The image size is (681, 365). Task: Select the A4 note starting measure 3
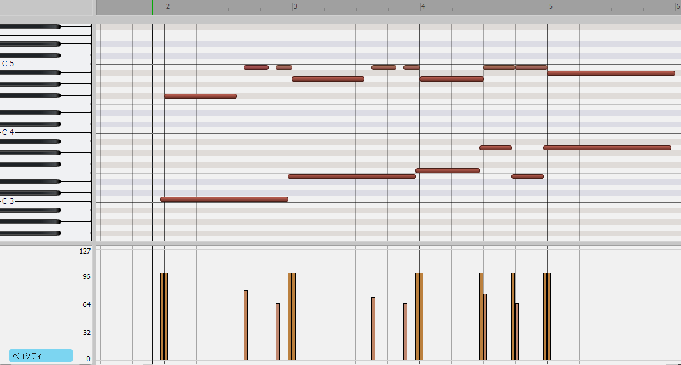[x=328, y=79]
